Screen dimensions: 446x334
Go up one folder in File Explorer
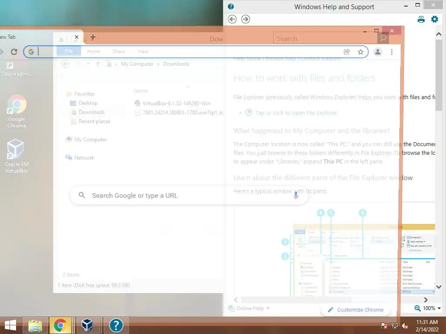98,64
